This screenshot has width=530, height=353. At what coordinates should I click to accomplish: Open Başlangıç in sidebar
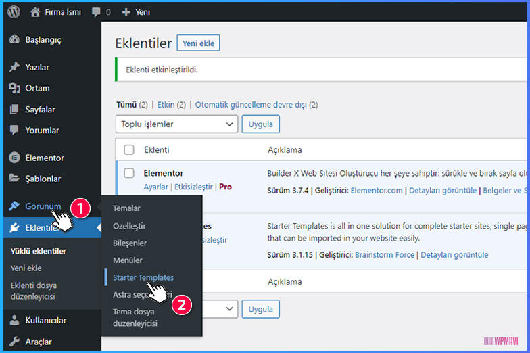point(43,39)
